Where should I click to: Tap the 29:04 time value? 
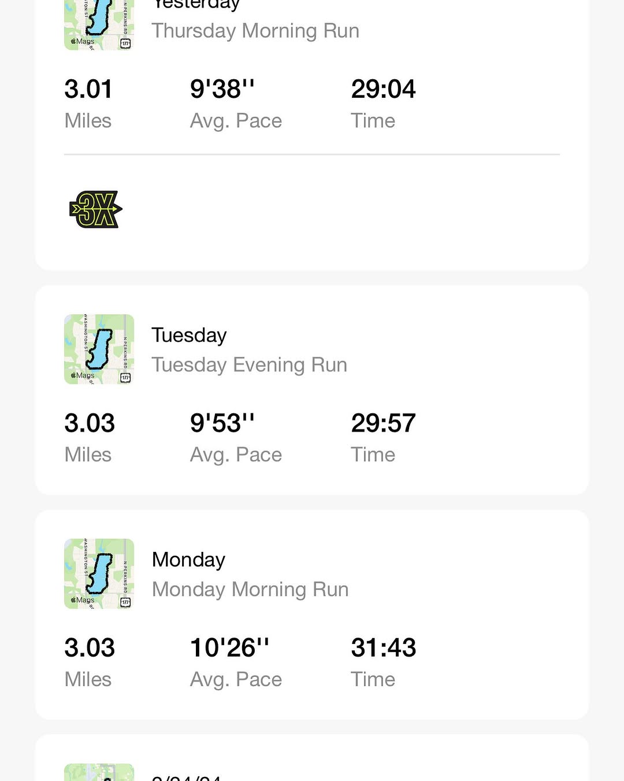click(x=383, y=90)
